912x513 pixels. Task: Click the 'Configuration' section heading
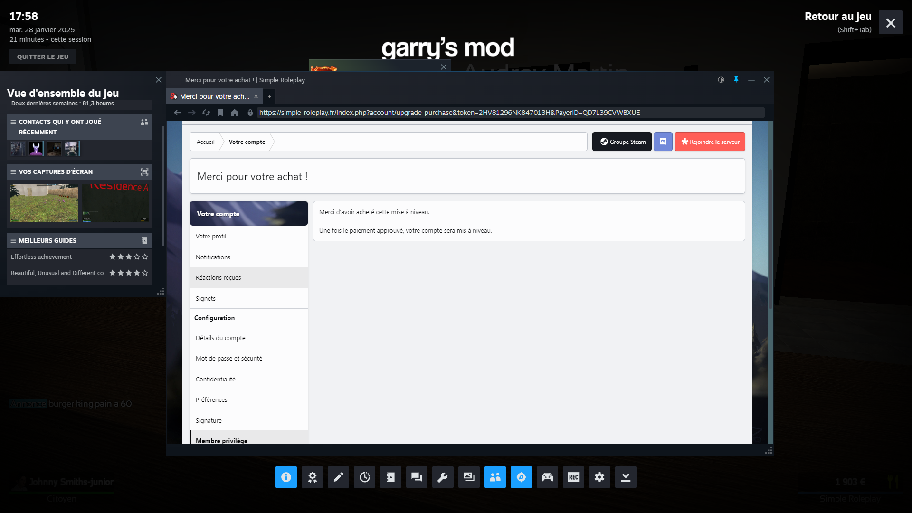(x=214, y=318)
